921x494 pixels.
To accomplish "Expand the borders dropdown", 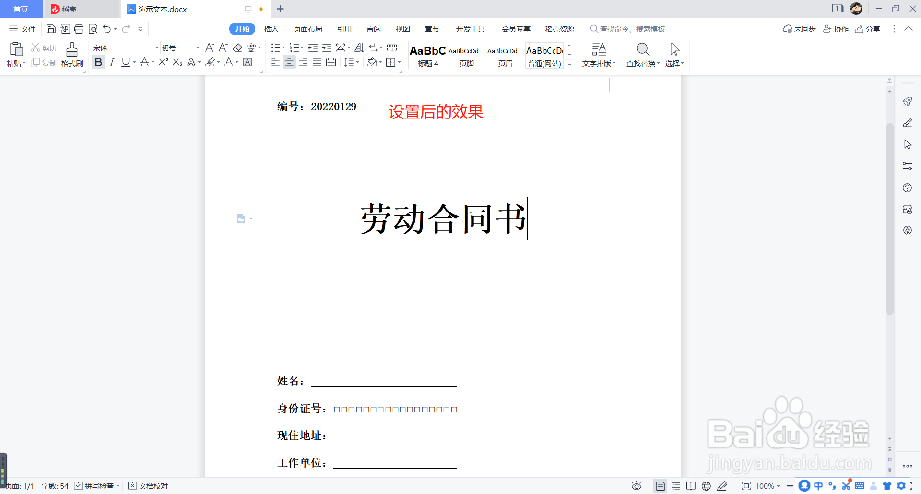I will pyautogui.click(x=399, y=62).
